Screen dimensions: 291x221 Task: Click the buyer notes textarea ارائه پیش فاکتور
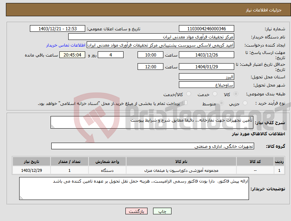[x=134, y=188]
